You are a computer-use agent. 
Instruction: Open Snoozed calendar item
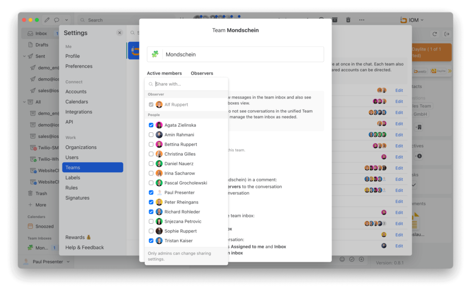[x=40, y=226]
